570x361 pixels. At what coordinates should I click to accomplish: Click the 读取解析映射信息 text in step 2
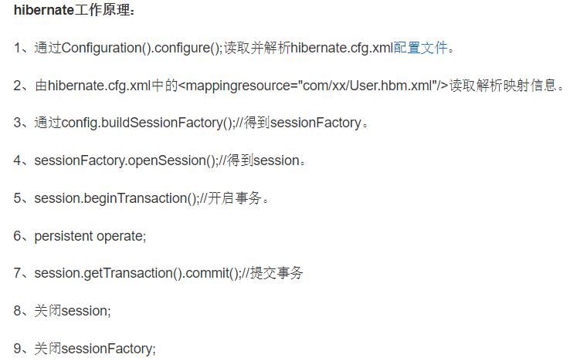click(x=503, y=86)
